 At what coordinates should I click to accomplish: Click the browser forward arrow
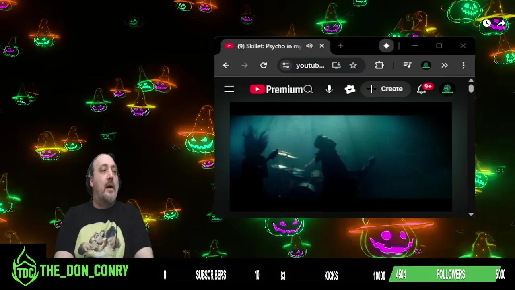coord(245,65)
